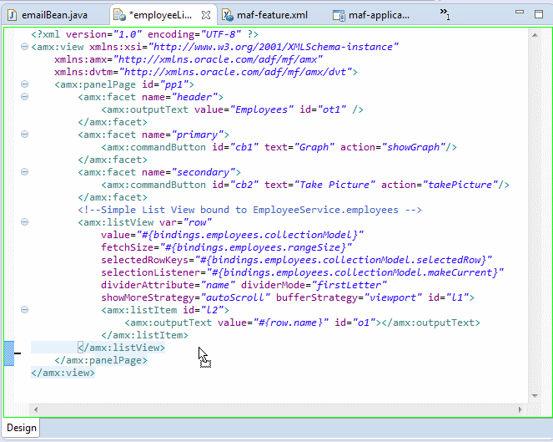
Task: Collapse the amx:listItem fold marker
Action: [x=24, y=309]
